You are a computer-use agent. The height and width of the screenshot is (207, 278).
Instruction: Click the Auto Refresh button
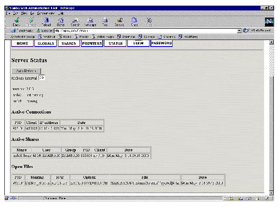click(26, 71)
